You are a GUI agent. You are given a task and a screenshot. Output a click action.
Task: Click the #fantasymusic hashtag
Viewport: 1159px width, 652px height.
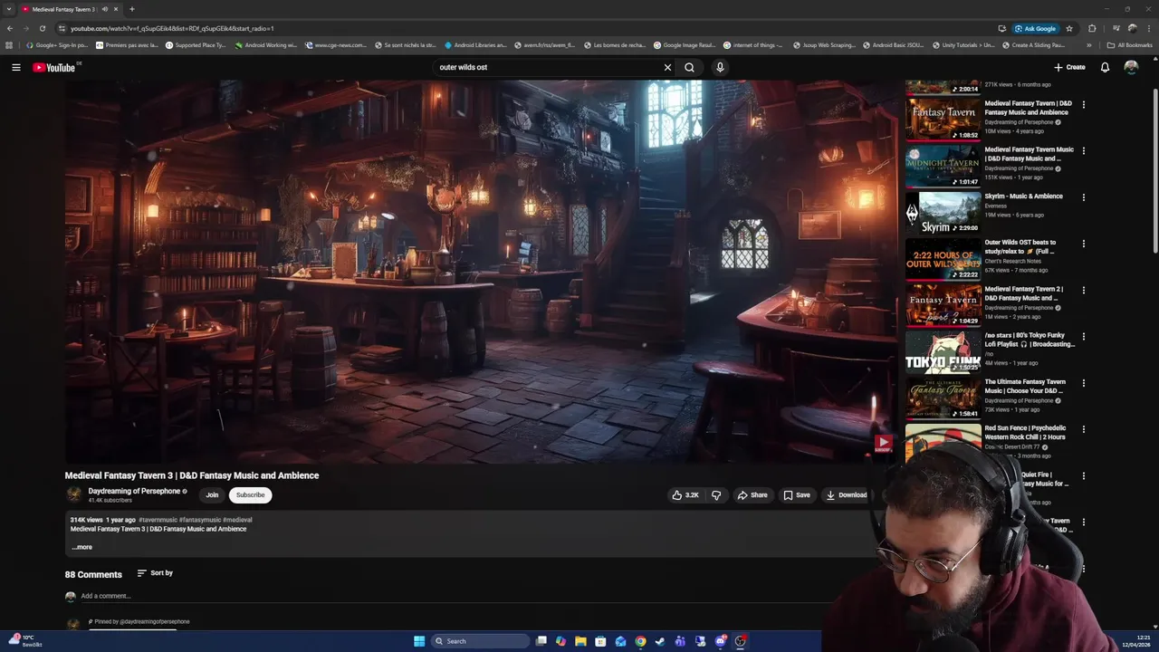(200, 520)
